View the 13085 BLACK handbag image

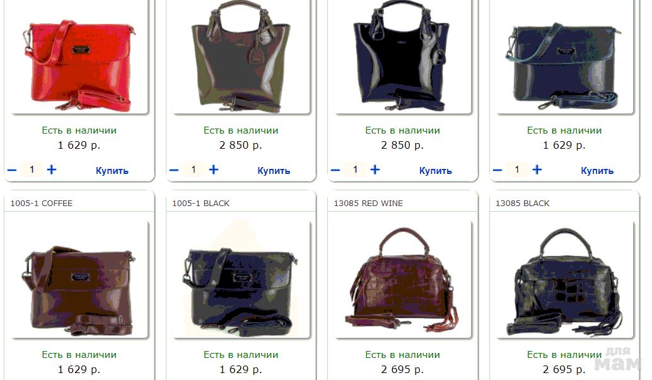click(564, 279)
